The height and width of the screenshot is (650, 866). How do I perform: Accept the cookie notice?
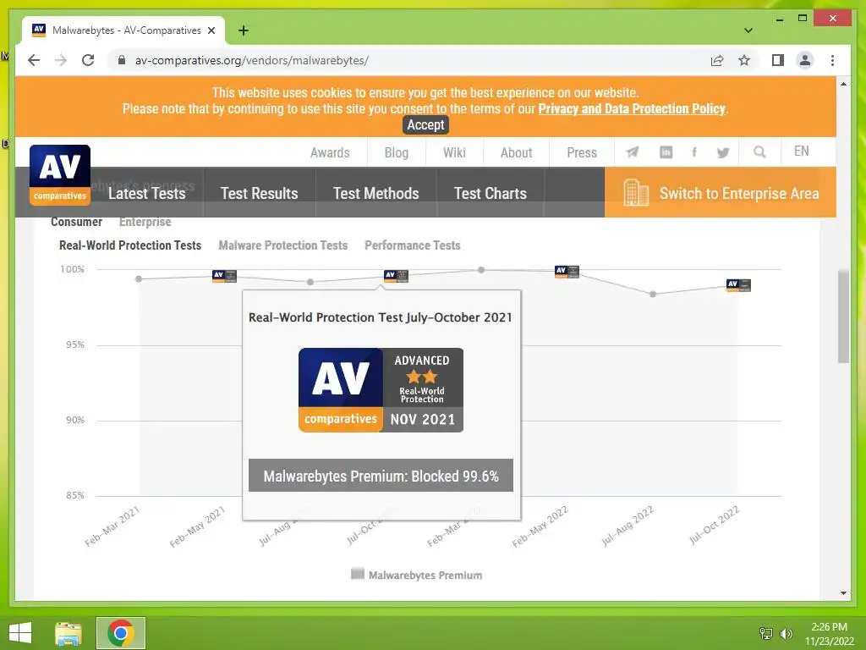(x=425, y=125)
